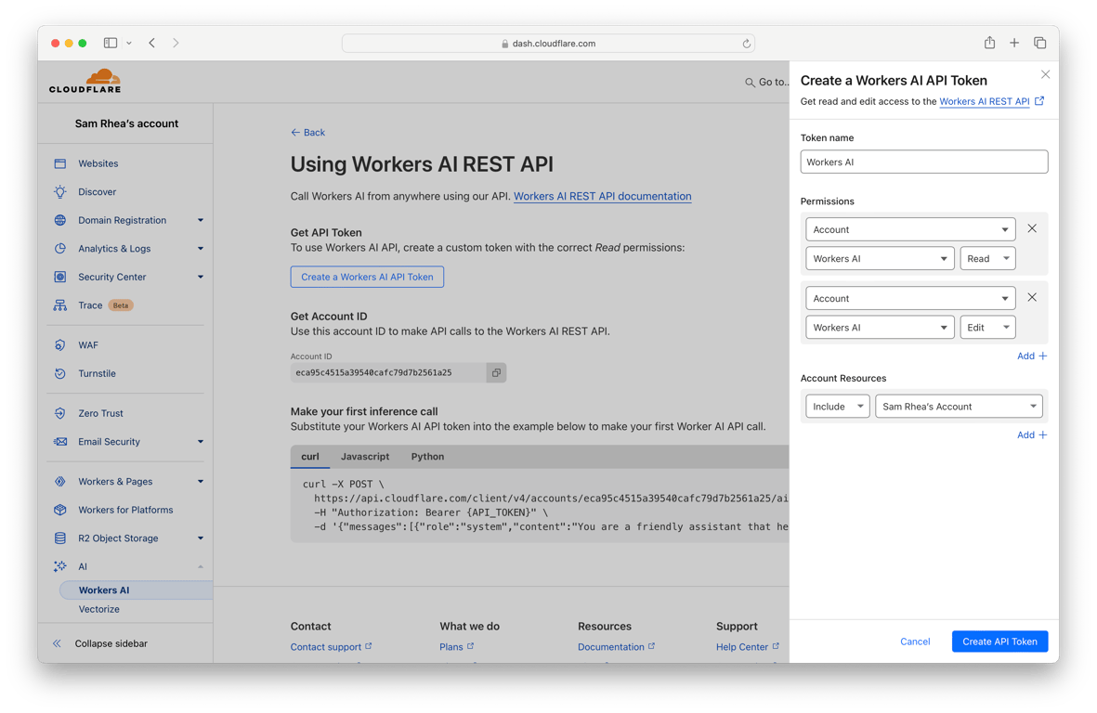Open the Workers AI REST API documentation link
This screenshot has width=1097, height=713.
coord(986,101)
